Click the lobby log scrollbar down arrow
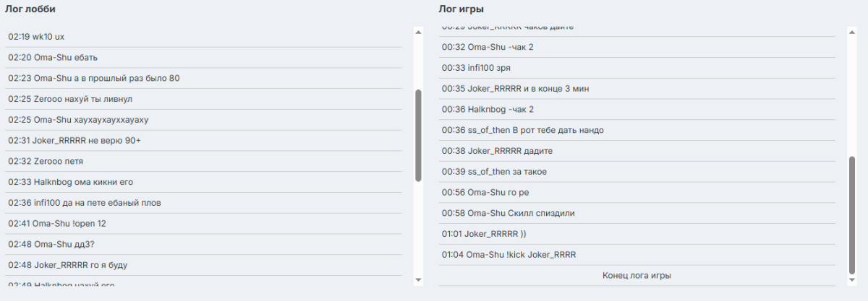This screenshot has height=301, width=868. [x=418, y=280]
